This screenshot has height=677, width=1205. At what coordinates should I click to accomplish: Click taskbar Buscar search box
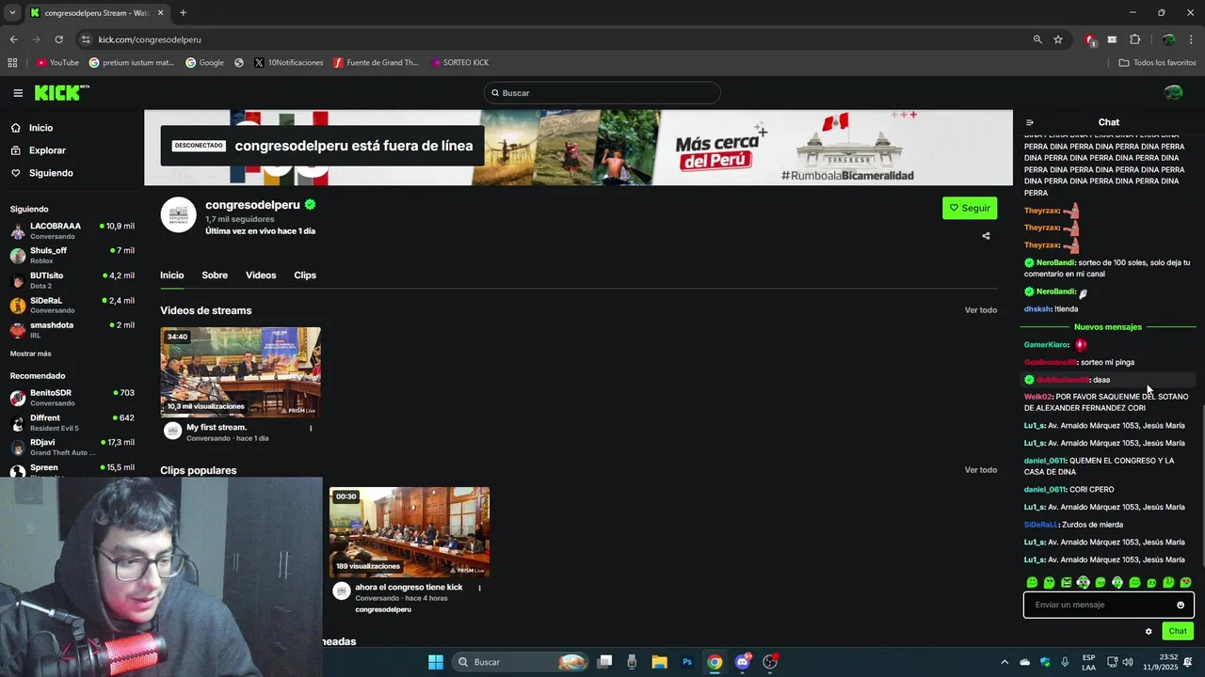(520, 662)
